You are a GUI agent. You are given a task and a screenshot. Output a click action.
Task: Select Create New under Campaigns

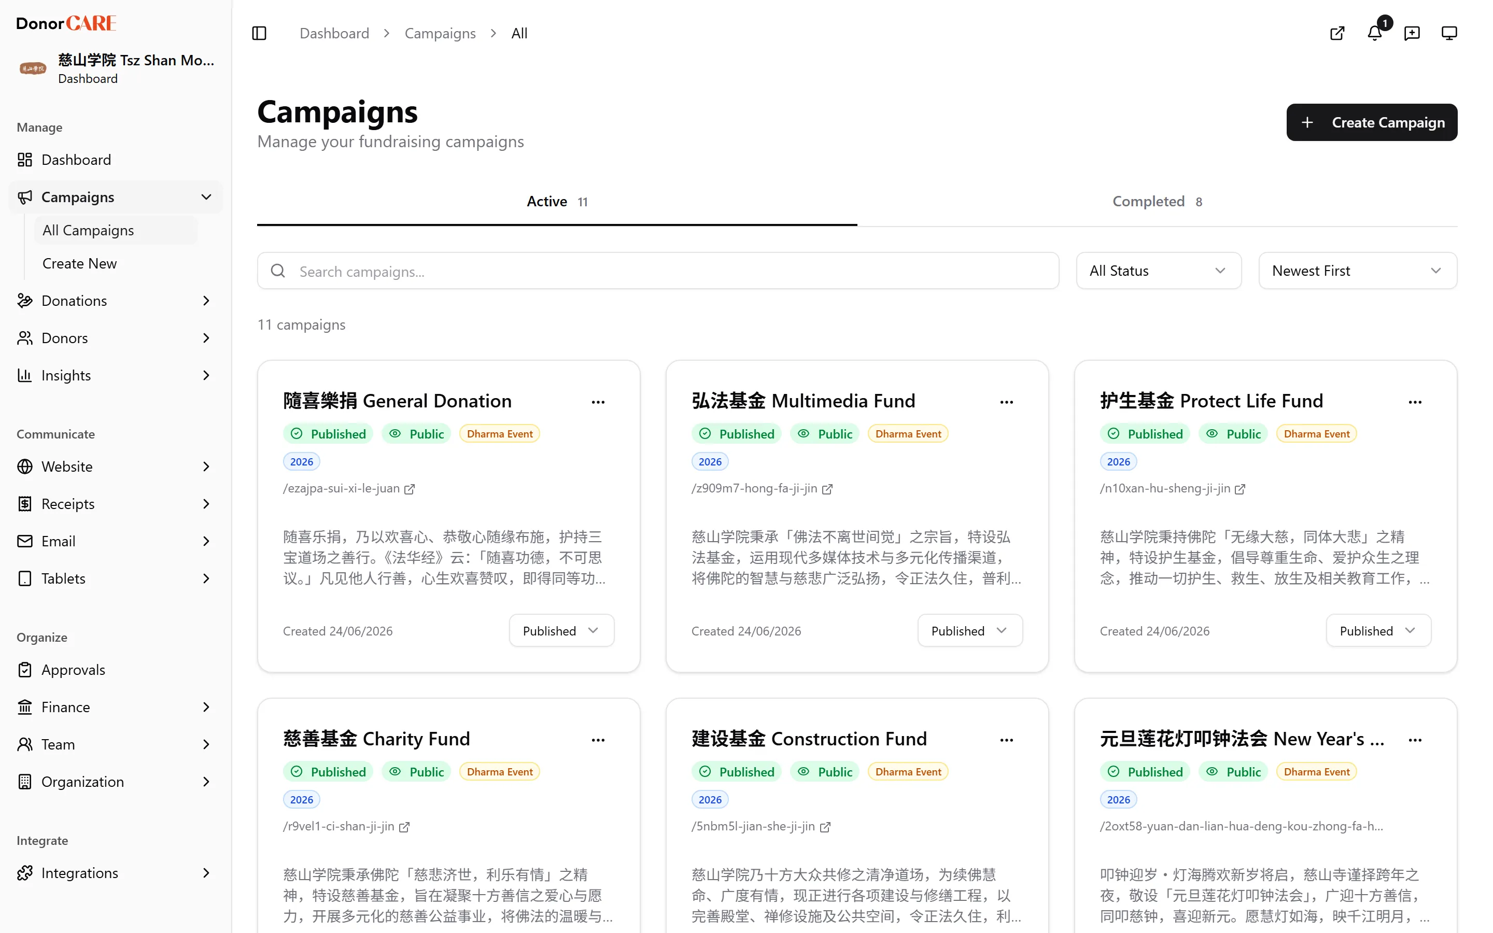[116, 263]
